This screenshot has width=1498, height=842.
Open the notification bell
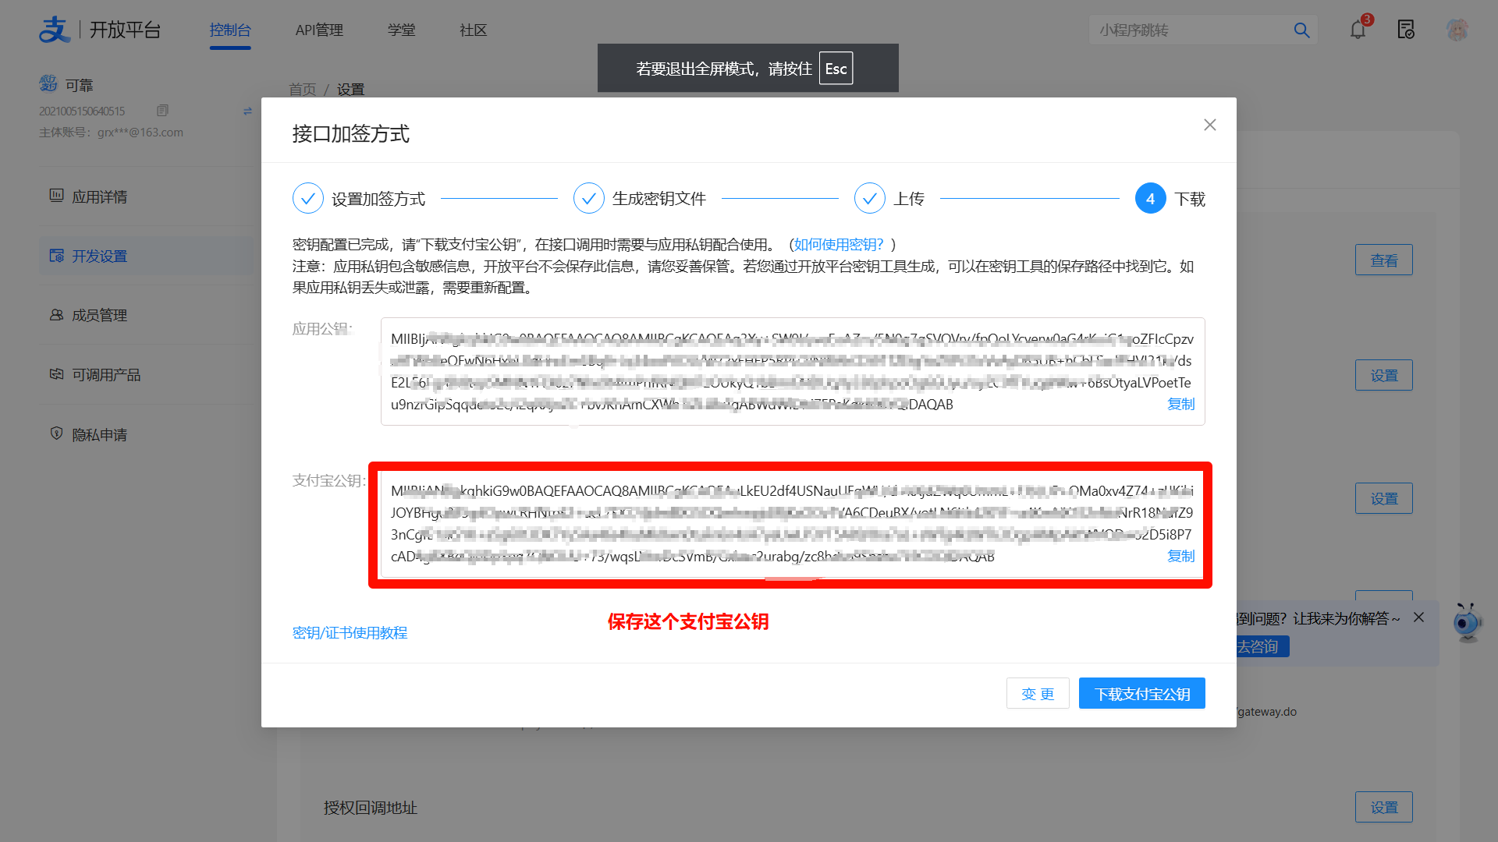tap(1357, 30)
